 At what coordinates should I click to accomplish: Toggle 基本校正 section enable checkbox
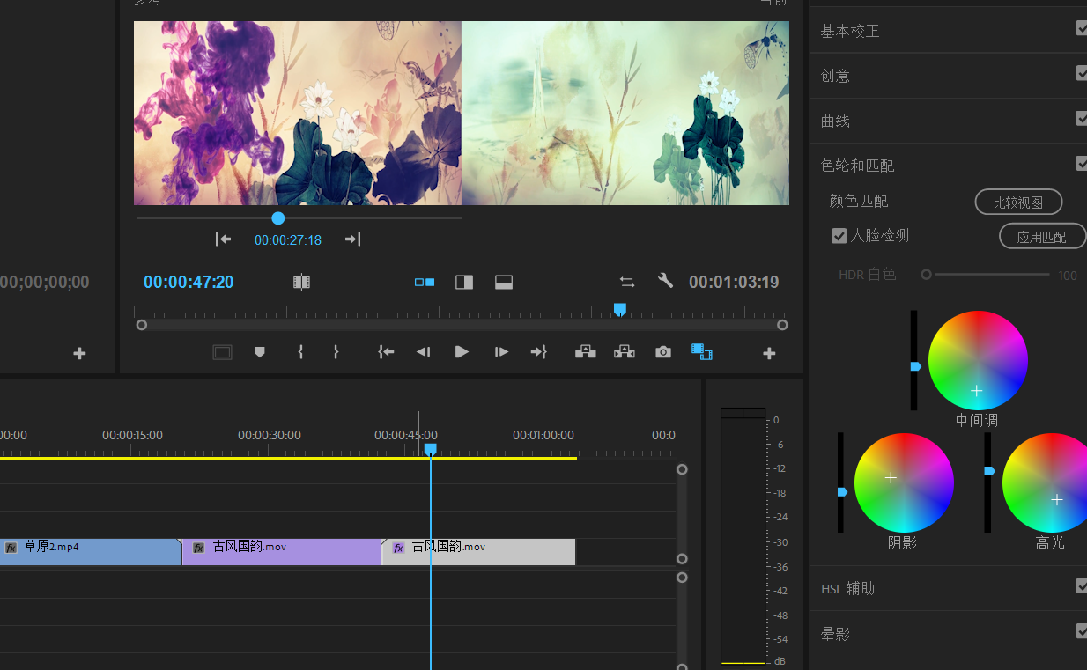click(x=1082, y=28)
